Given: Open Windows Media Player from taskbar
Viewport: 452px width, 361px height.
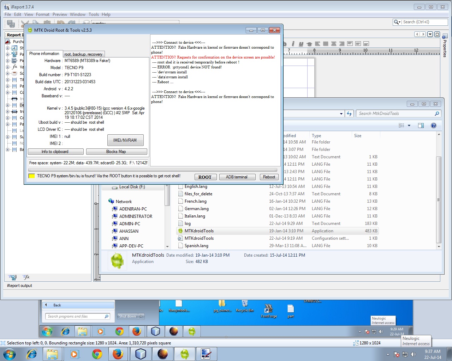Looking at the screenshot, I should coord(75,354).
